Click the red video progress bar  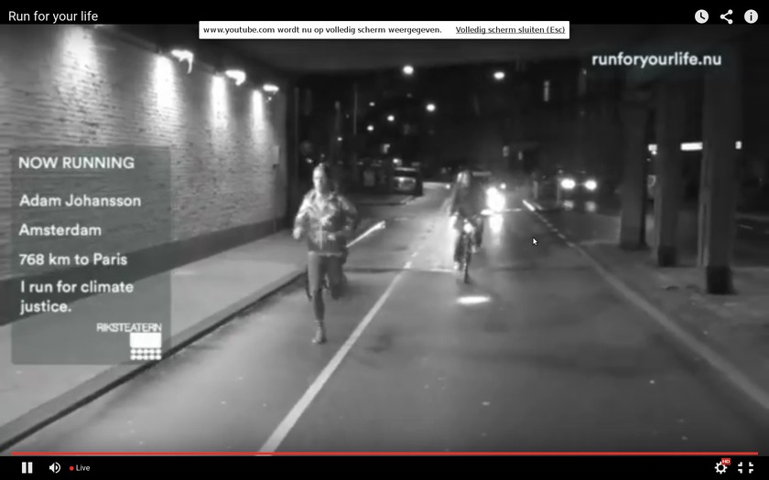pos(384,453)
